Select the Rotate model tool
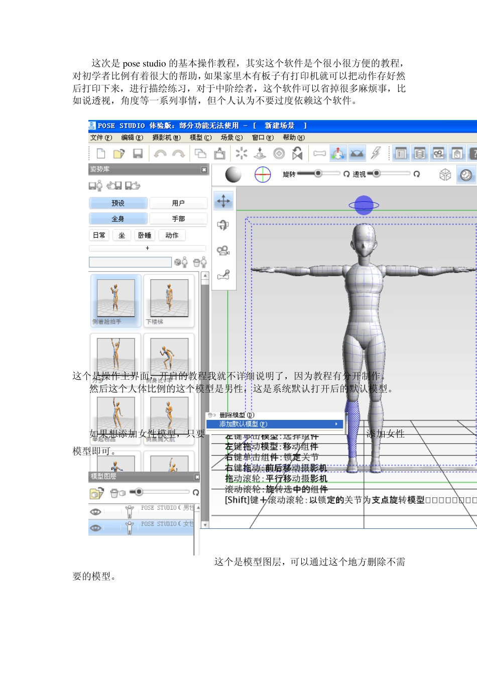 click(223, 225)
